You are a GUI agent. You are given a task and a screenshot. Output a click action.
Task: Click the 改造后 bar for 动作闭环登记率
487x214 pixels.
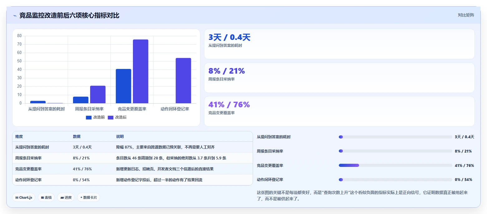coord(183,80)
